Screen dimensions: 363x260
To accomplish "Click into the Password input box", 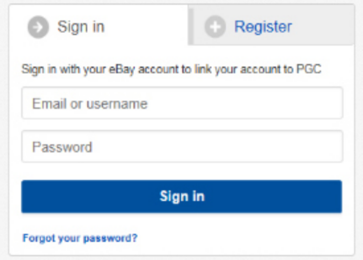I will click(x=182, y=146).
